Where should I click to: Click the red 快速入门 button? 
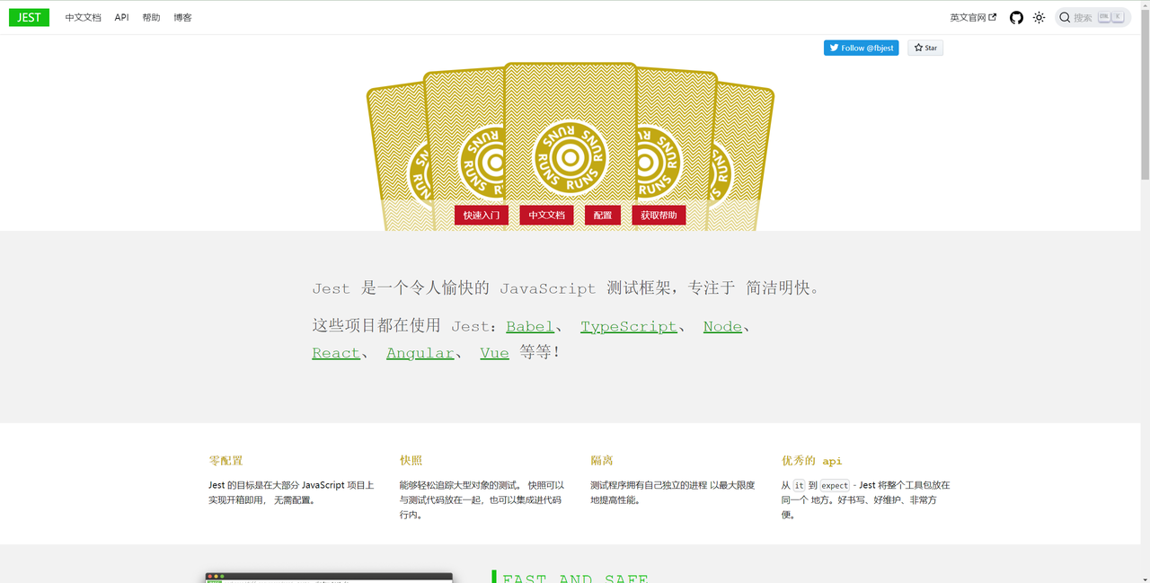pos(482,216)
